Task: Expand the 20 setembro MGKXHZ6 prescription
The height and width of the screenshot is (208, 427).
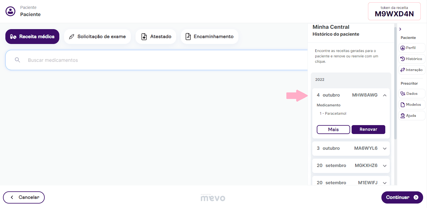Action: (385, 166)
